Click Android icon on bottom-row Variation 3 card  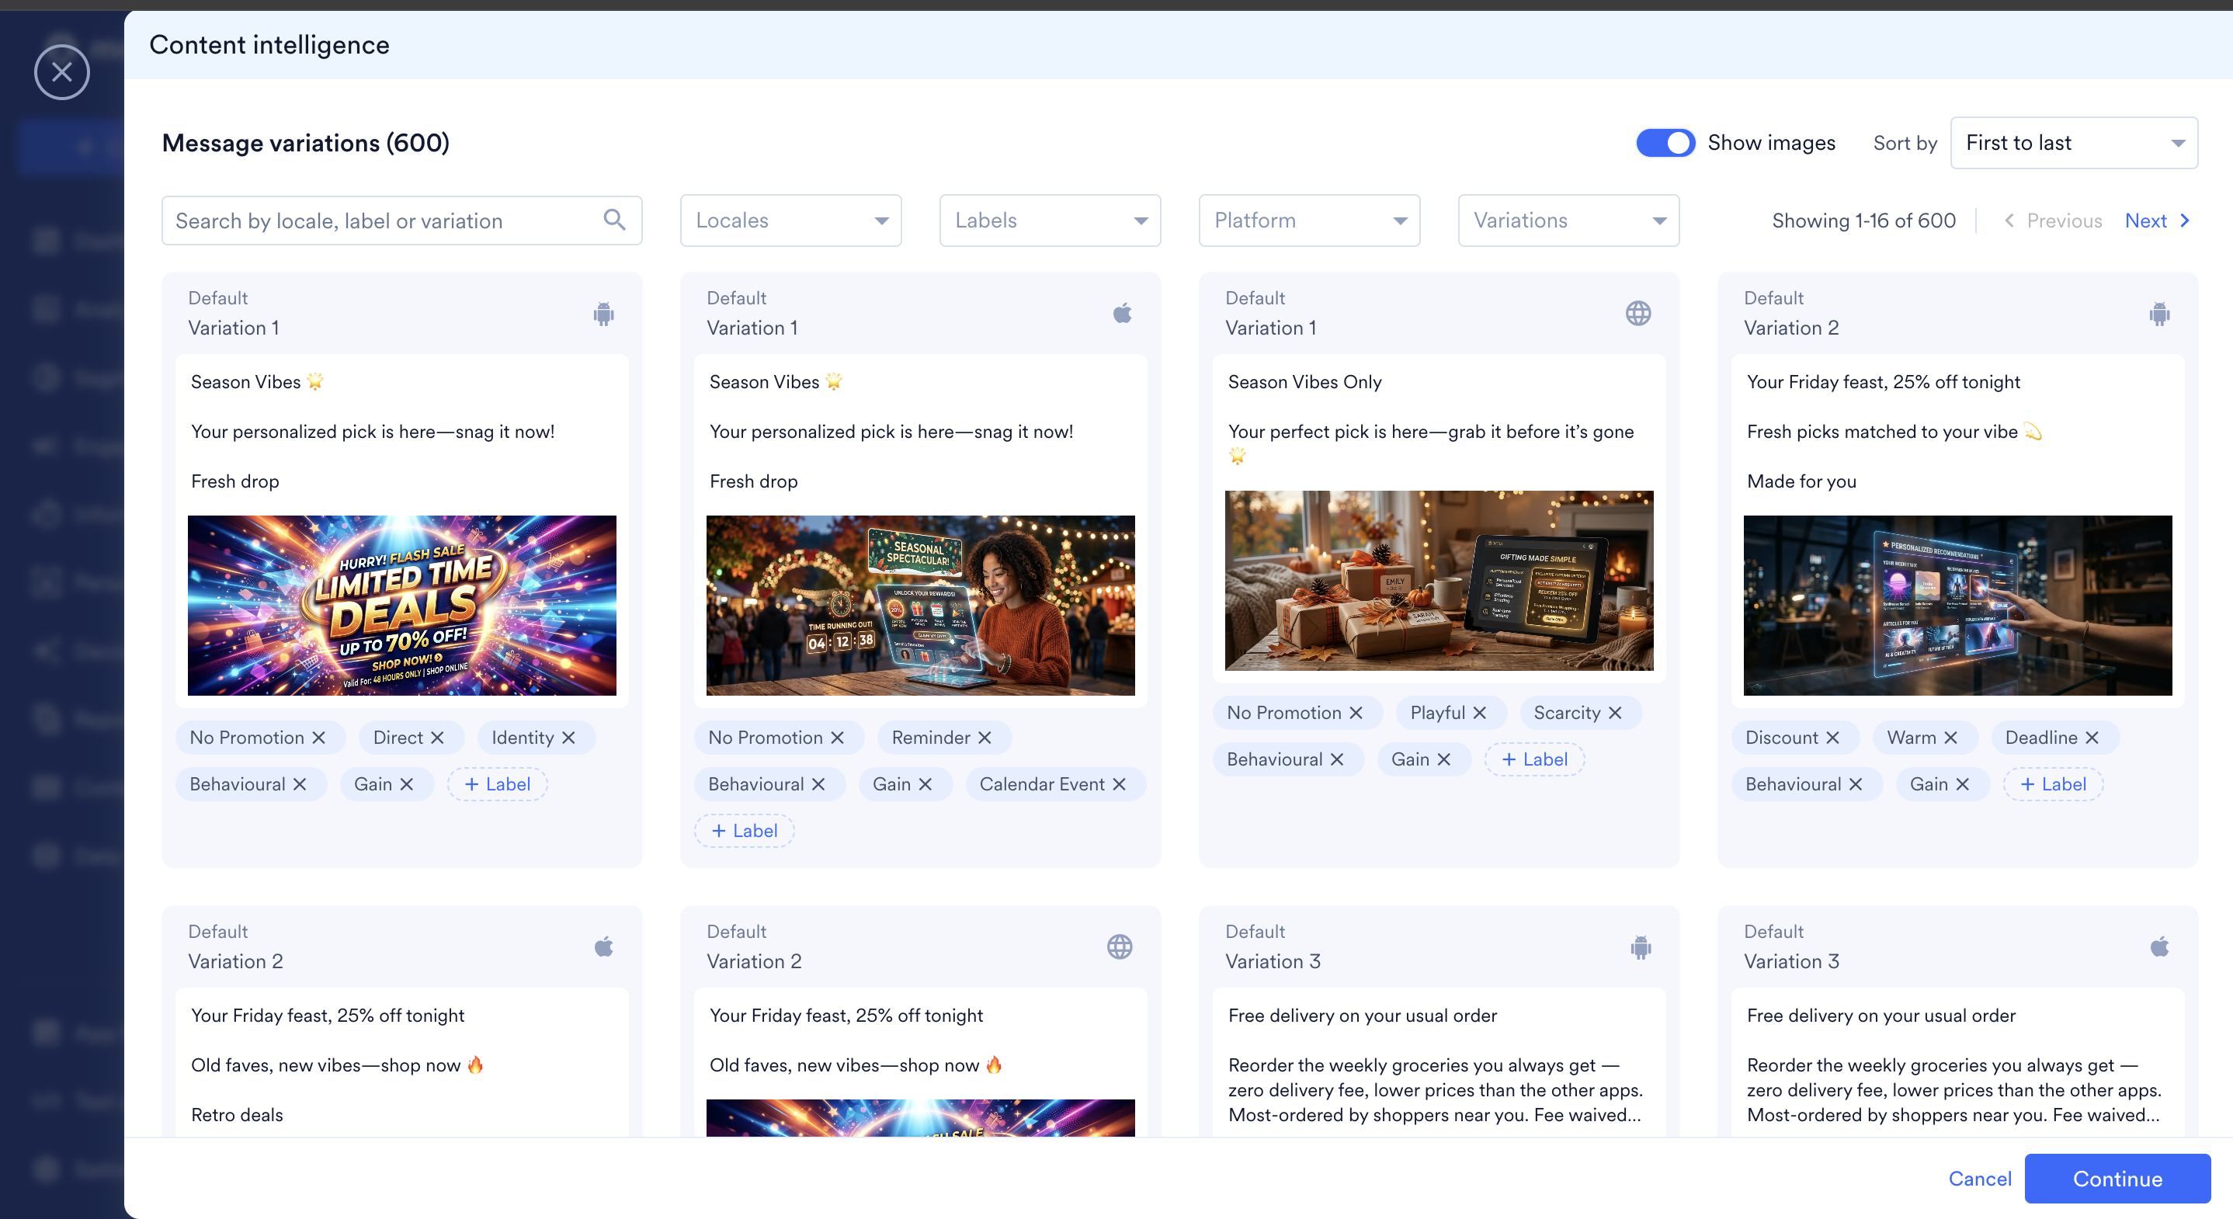pyautogui.click(x=1641, y=946)
